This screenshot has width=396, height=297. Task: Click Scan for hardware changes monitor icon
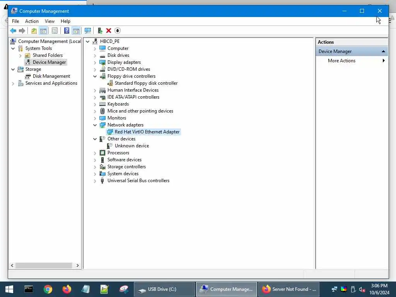pos(88,31)
